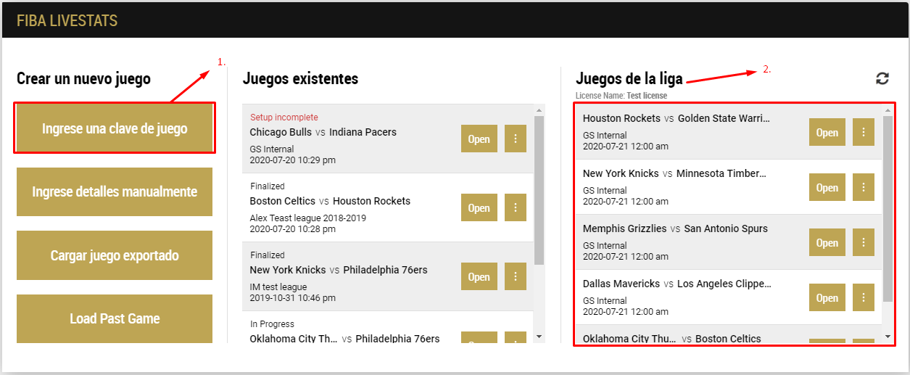Viewport: 910px width, 375px height.
Task: Open Dallas Mavericks vs Los Angeles Clippers game
Action: [827, 298]
